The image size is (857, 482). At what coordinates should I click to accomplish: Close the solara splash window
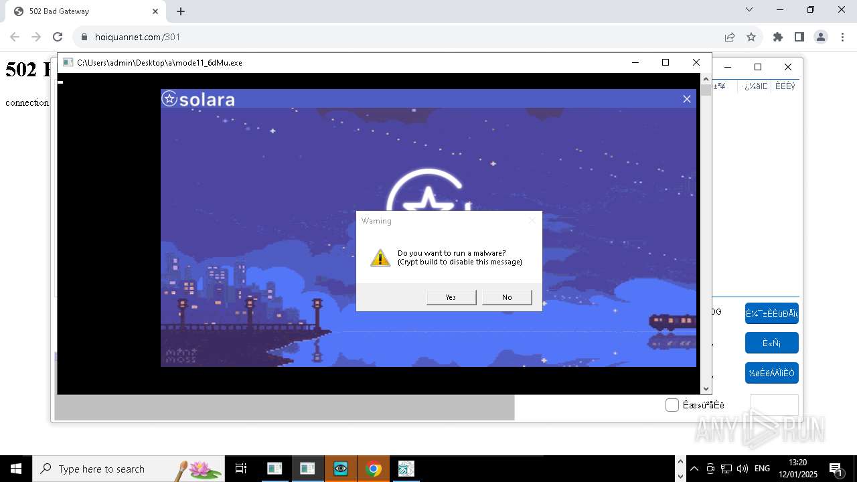(x=686, y=99)
